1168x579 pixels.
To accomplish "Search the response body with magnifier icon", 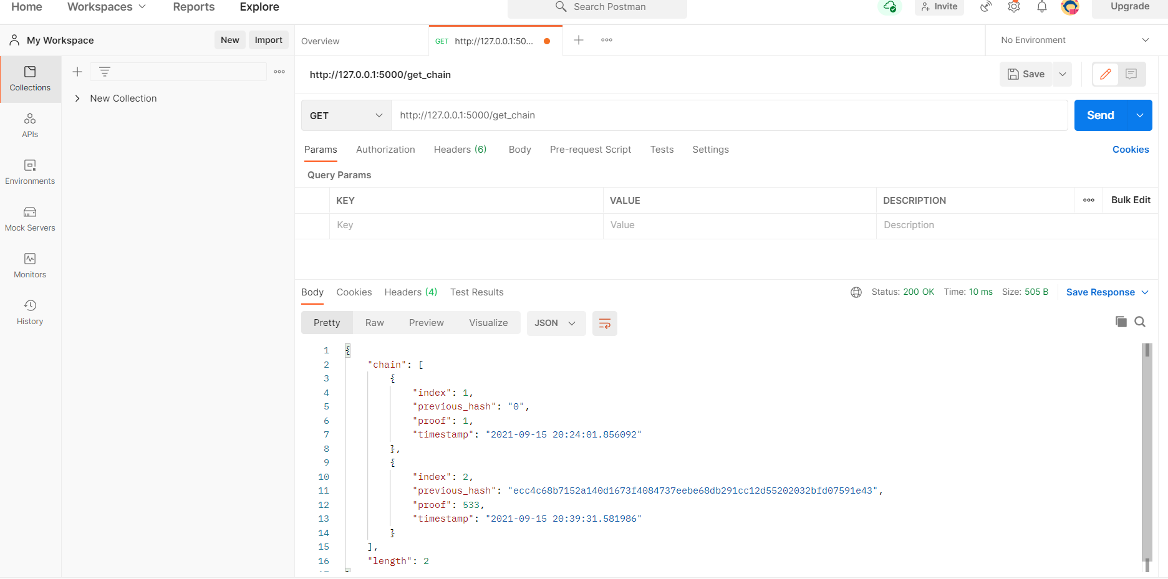I will pyautogui.click(x=1140, y=322).
